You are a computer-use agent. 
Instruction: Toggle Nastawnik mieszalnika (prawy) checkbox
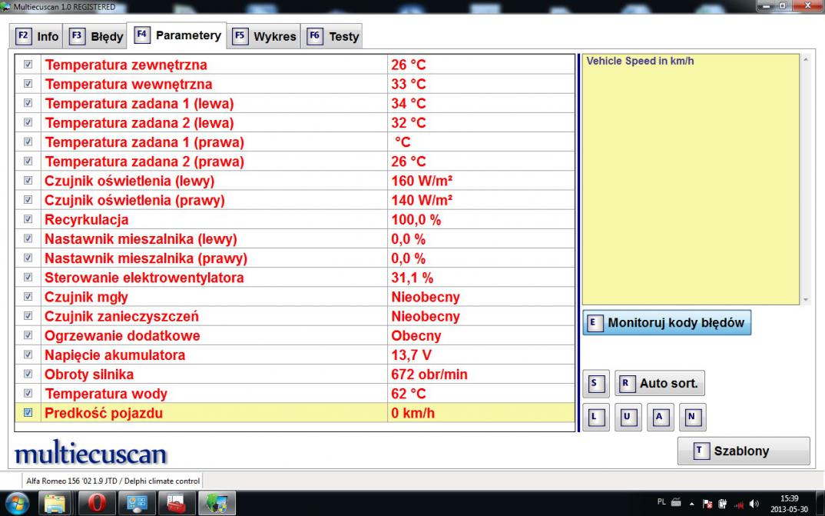pos(28,258)
